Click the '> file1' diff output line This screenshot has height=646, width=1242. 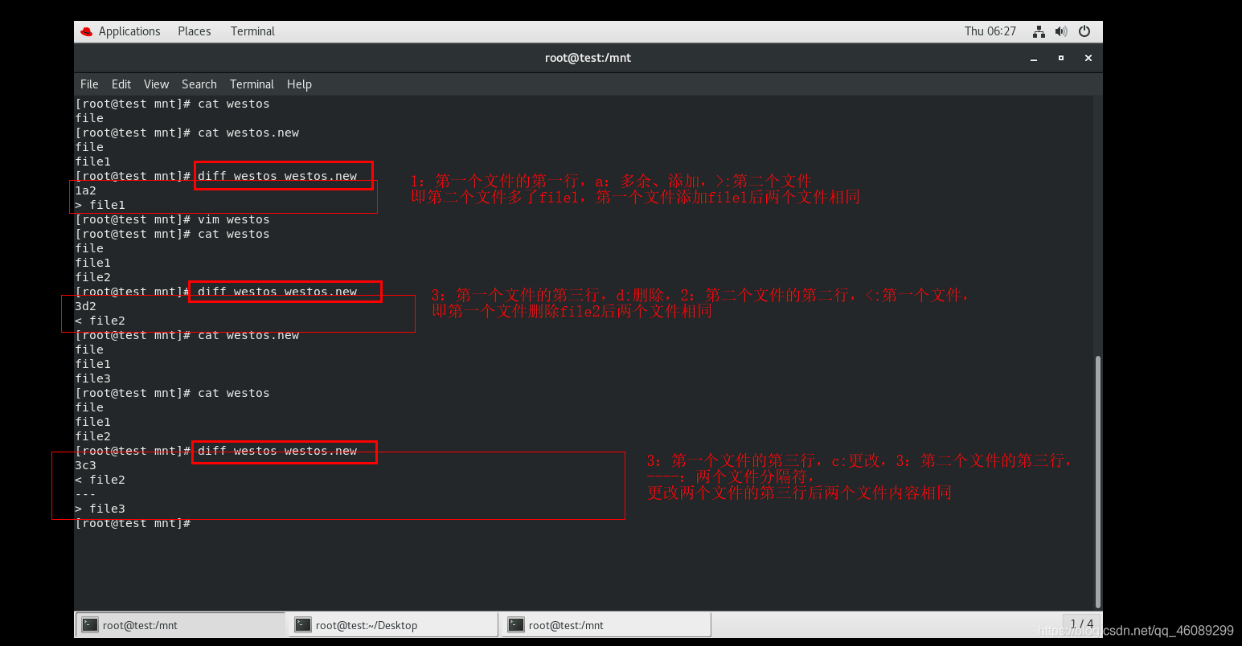100,205
